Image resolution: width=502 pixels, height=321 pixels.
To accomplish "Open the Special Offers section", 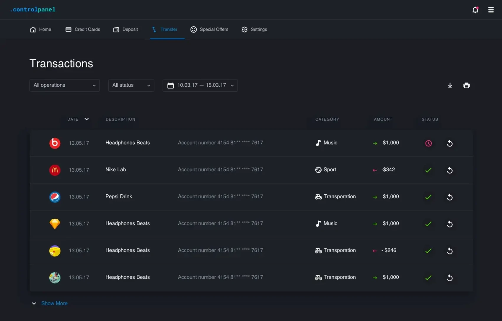I will point(209,29).
